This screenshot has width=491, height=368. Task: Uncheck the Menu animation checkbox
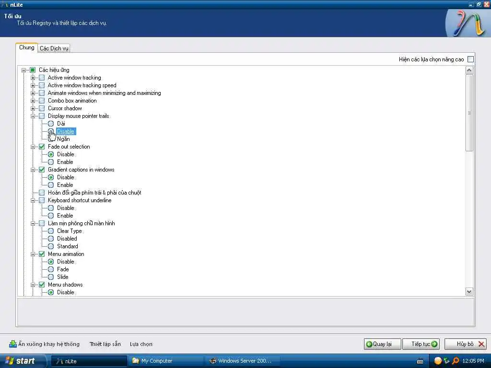coord(42,254)
